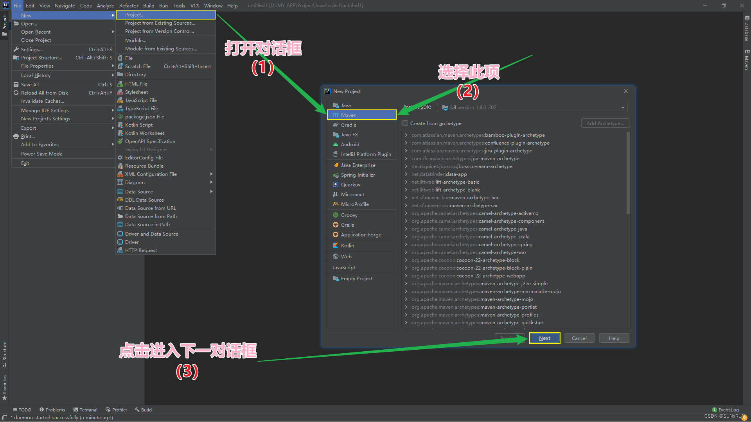
Task: Click the Next button to proceed
Action: [x=545, y=338]
